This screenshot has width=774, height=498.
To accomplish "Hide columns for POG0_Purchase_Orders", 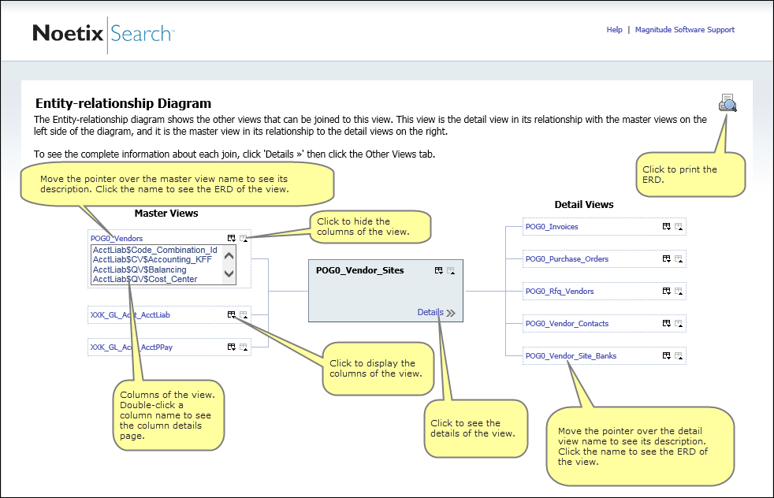I will [x=679, y=259].
